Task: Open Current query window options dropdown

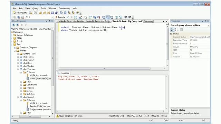Action: coord(209,25)
